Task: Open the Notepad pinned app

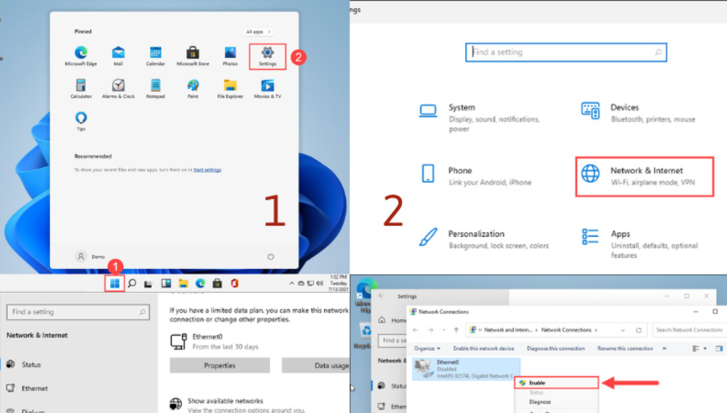Action: click(x=155, y=88)
